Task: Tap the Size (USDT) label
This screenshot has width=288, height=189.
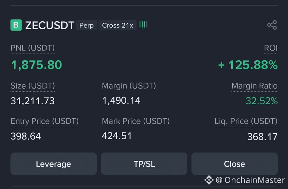Action: 33,86
